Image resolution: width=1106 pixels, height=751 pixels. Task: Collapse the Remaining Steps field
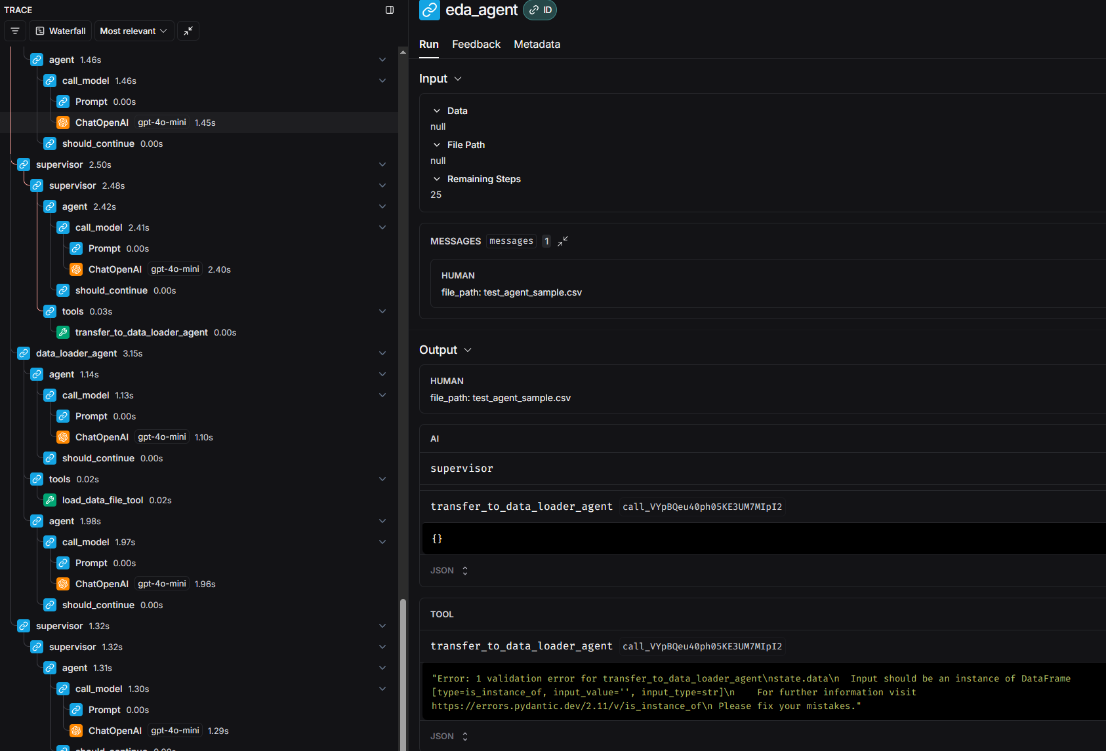(x=437, y=179)
